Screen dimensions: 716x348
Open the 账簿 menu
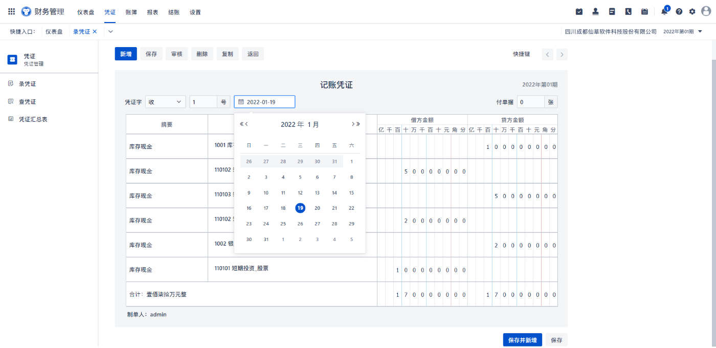[131, 12]
